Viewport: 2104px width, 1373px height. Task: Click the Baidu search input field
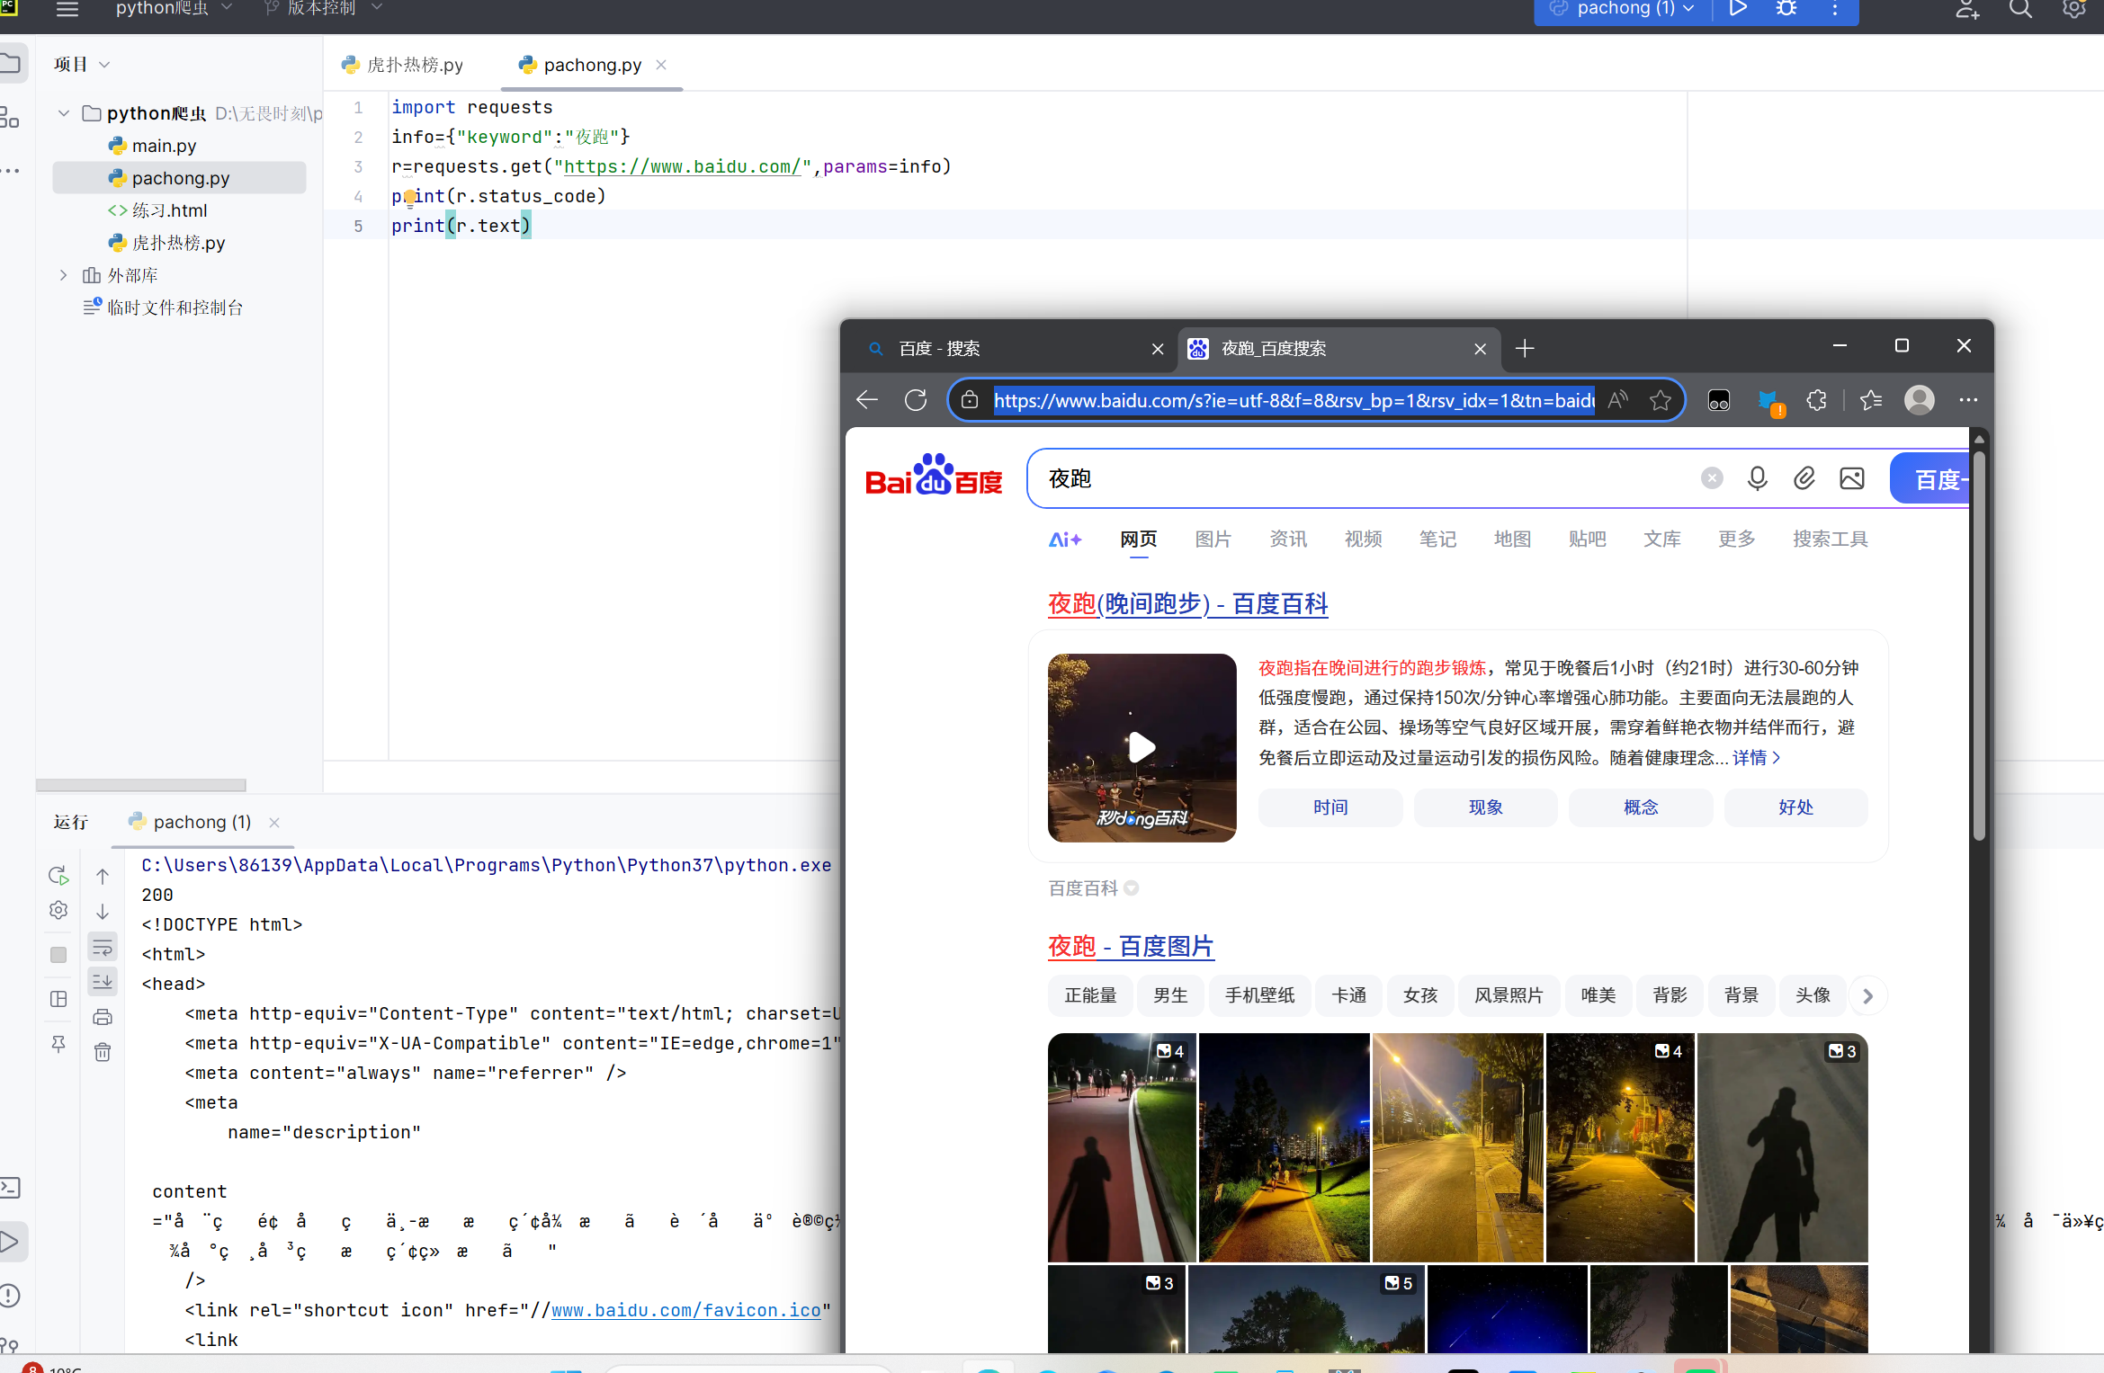point(1349,478)
